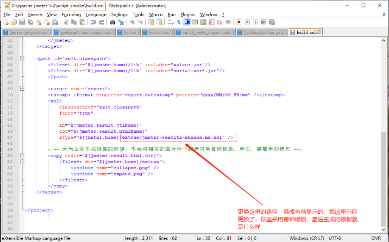Viewport: 389px width, 242px height.
Task: Toggle the Show Indent Guide icon
Action: tap(187, 22)
